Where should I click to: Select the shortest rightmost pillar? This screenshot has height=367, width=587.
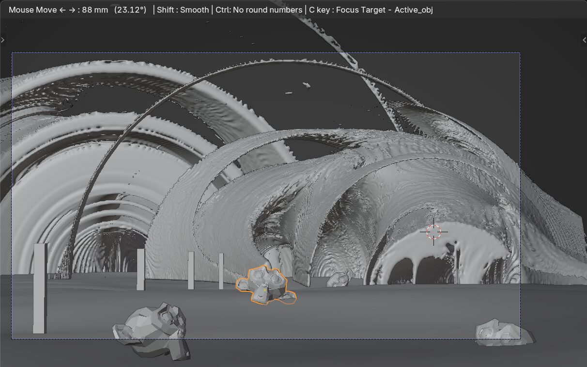pos(221,271)
